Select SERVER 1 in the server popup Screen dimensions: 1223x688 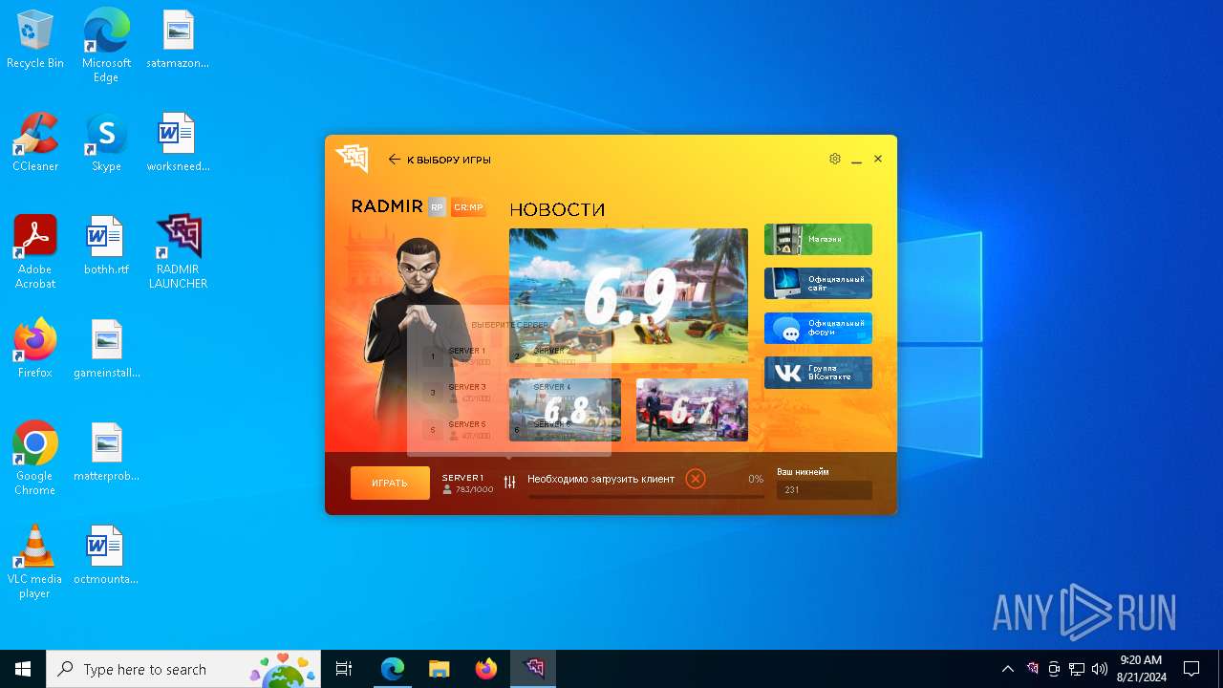click(x=458, y=356)
